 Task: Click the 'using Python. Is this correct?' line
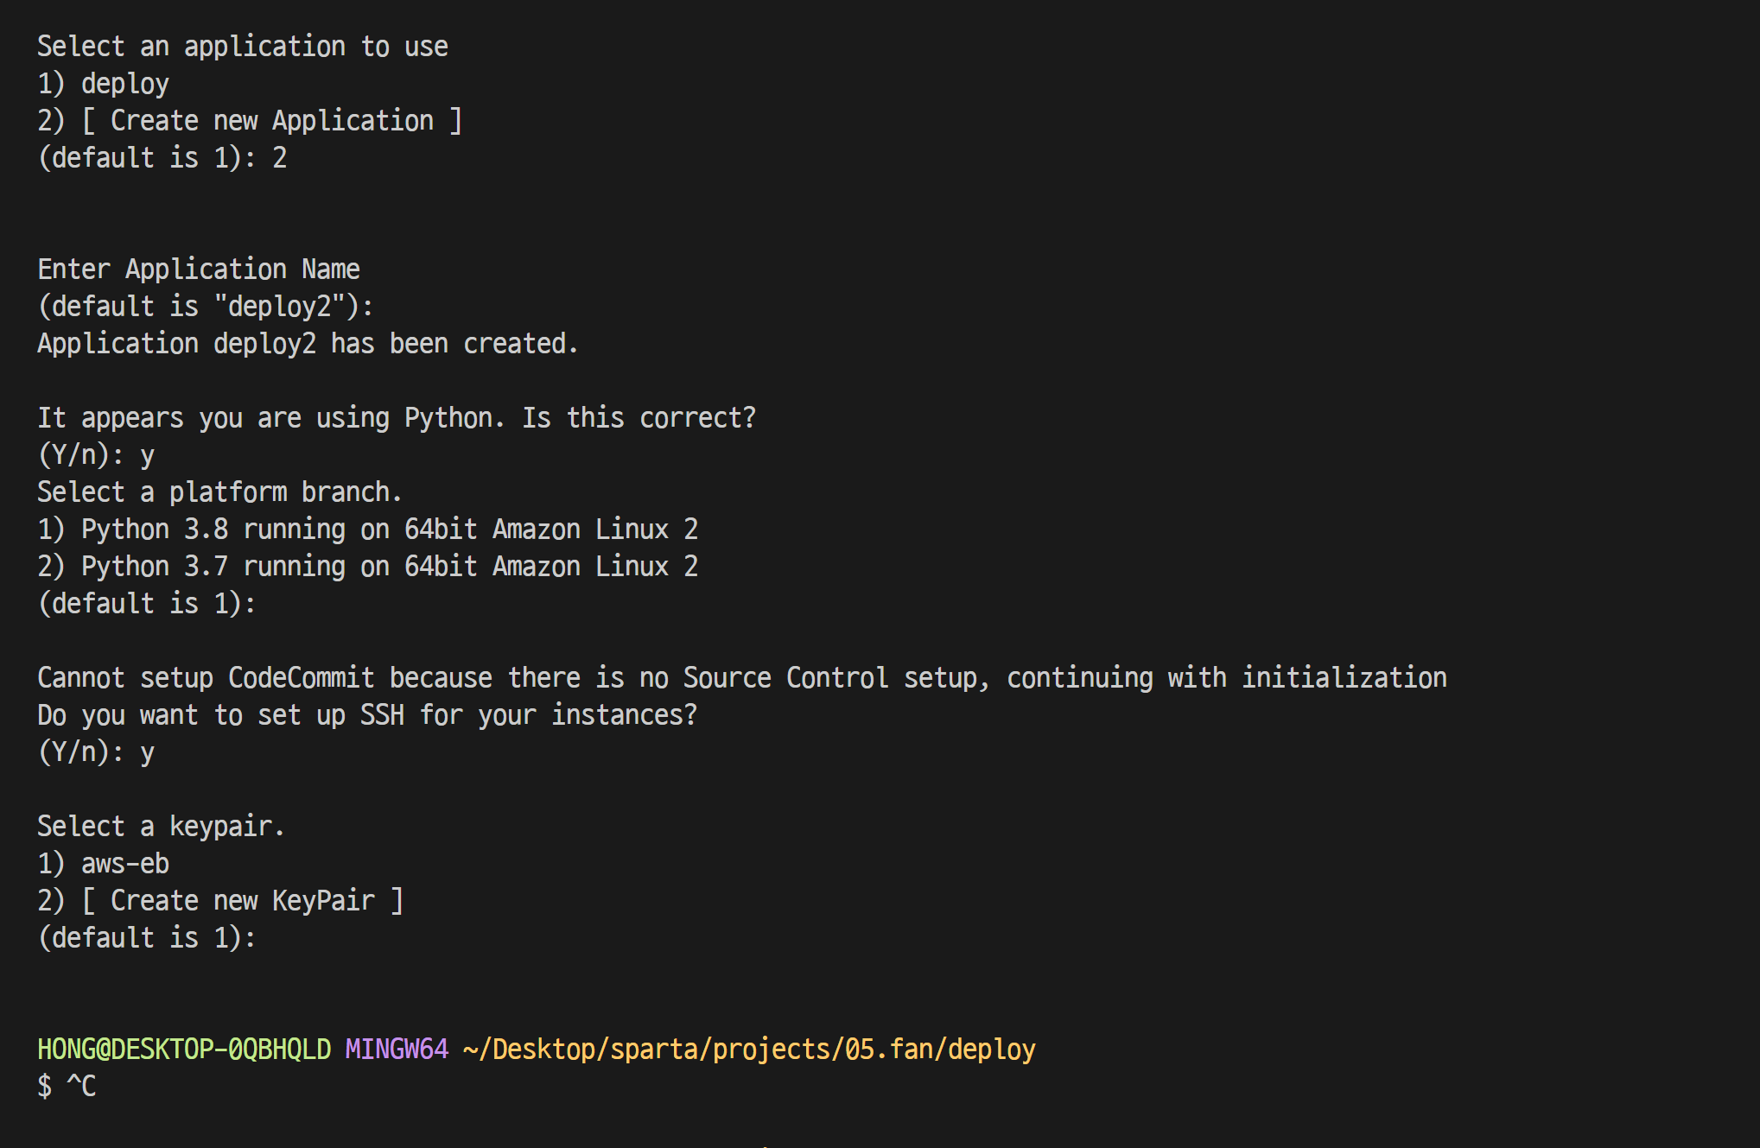[397, 418]
